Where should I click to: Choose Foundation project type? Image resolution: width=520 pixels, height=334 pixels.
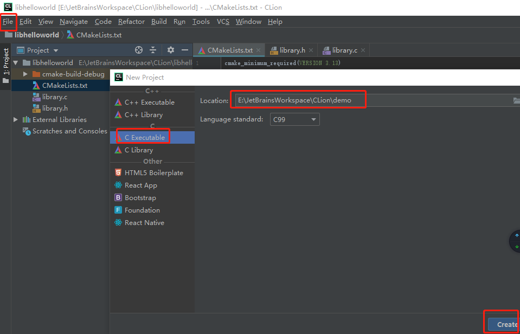[152, 210]
